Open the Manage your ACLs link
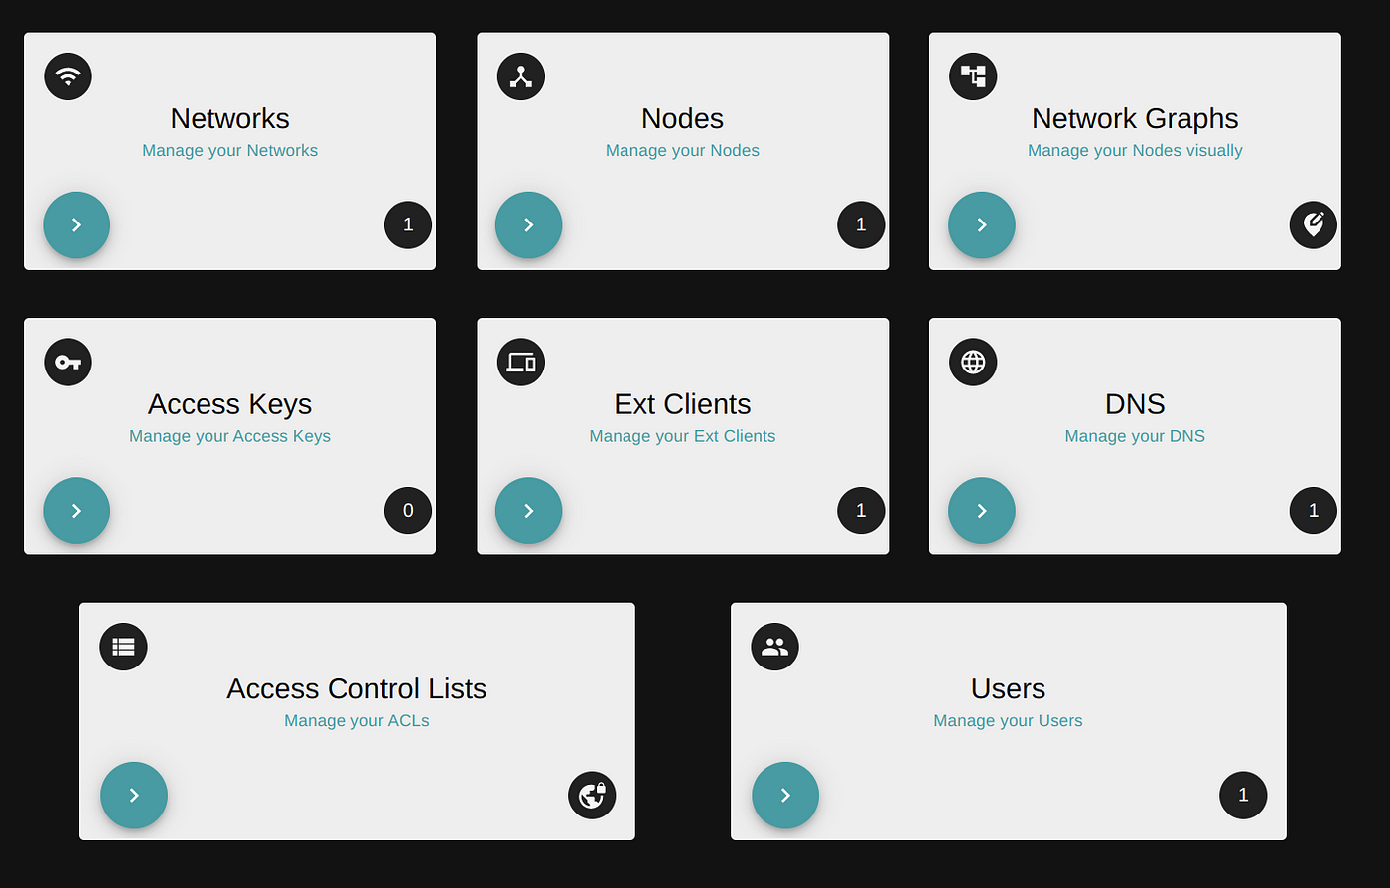 pos(356,720)
